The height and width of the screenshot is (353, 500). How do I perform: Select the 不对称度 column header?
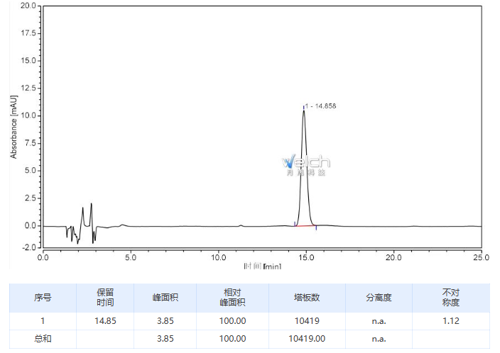(x=451, y=298)
